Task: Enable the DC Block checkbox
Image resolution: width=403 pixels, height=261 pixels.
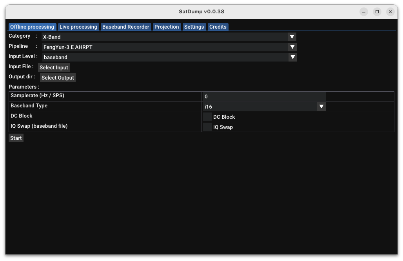Action: (x=207, y=117)
